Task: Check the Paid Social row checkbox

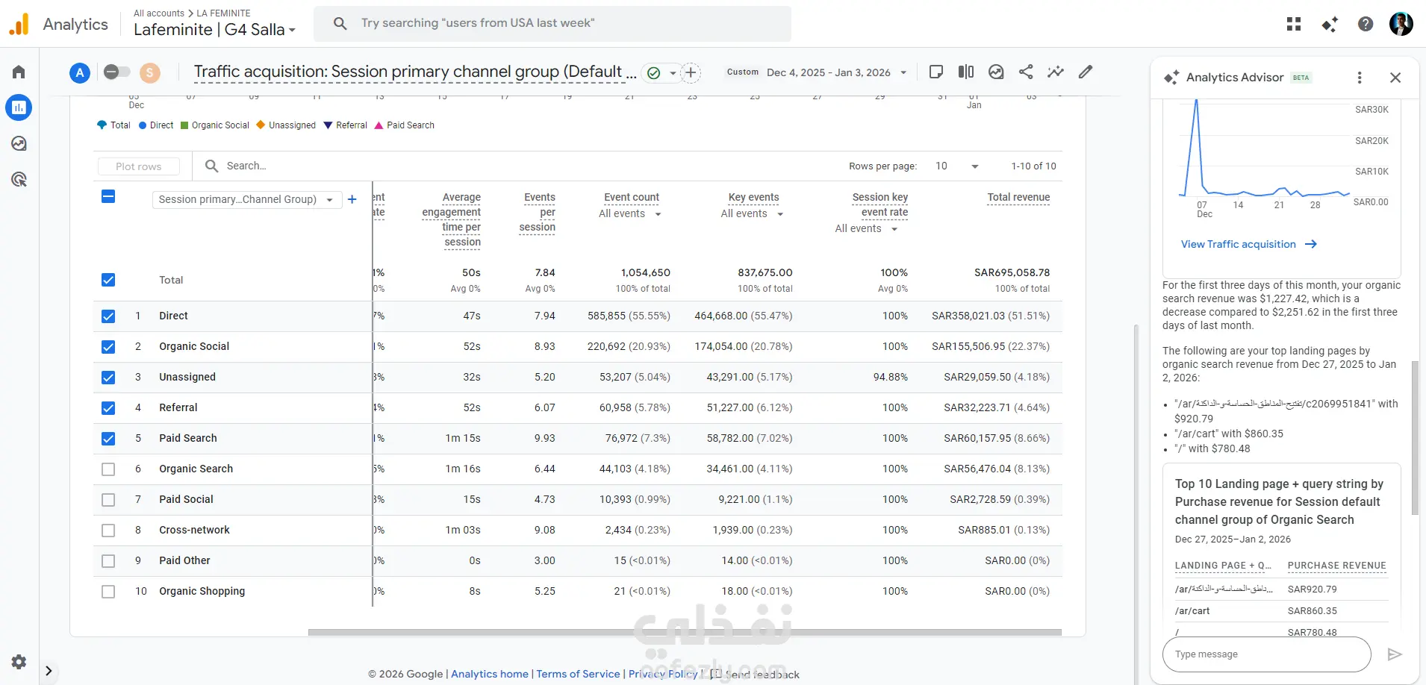Action: click(108, 500)
